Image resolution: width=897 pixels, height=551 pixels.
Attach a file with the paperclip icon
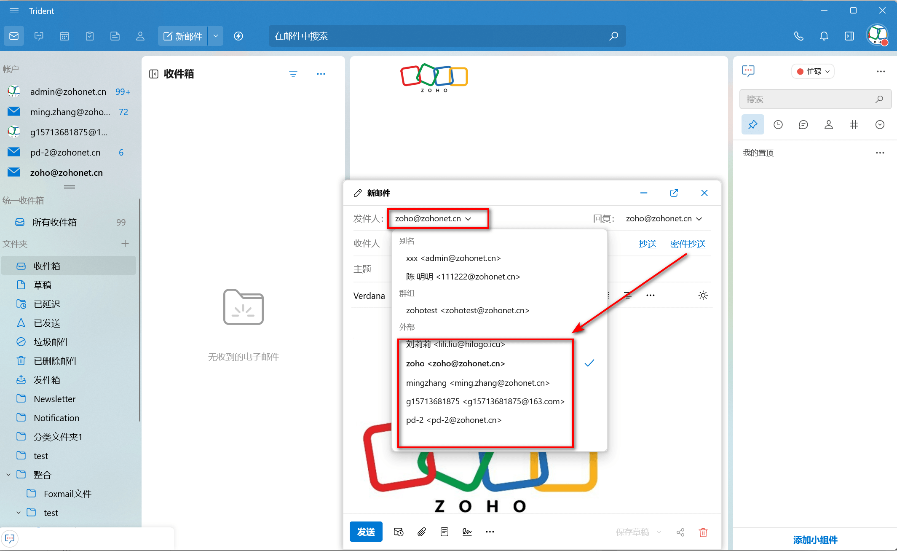pos(422,532)
